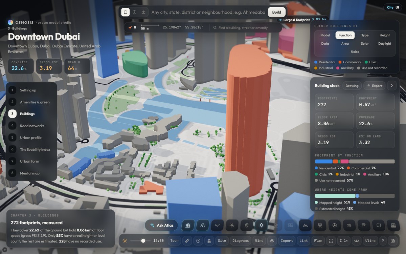Click the stamp-shaped tool icon before Site
This screenshot has height=254, width=406.
[209, 241]
